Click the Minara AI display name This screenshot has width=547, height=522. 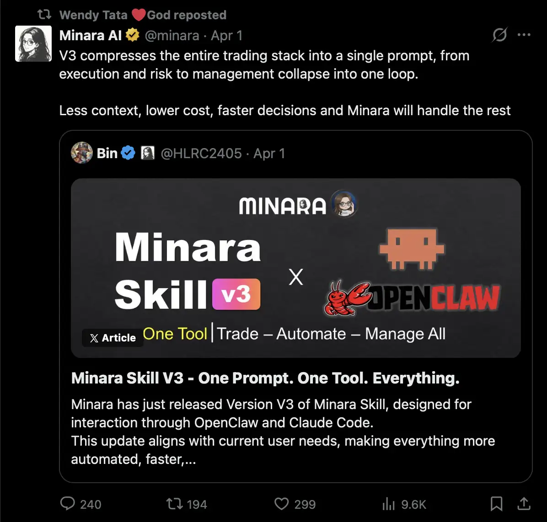click(x=90, y=35)
